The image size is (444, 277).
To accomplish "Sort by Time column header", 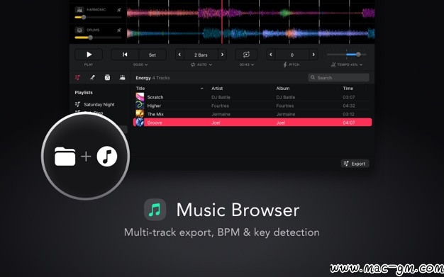I will point(348,89).
